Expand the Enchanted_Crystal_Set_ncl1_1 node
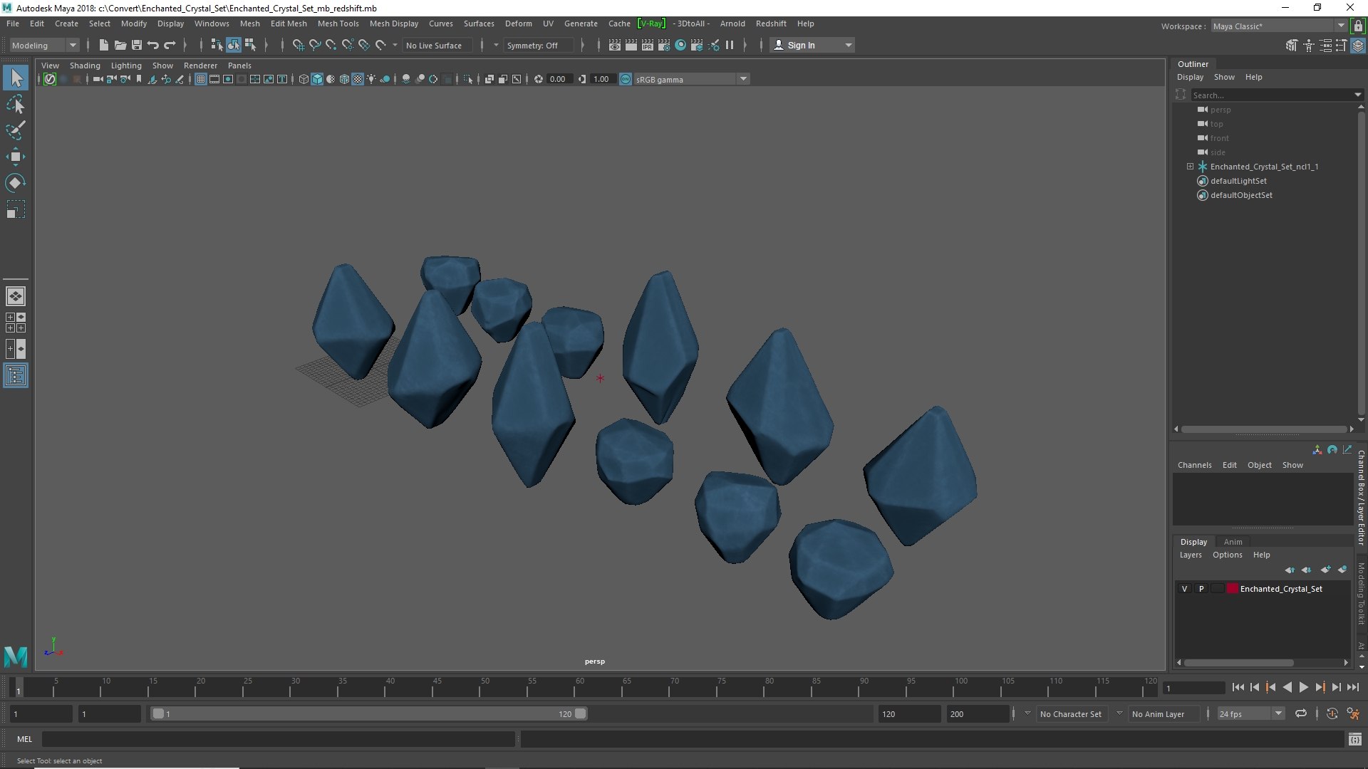 [1190, 167]
